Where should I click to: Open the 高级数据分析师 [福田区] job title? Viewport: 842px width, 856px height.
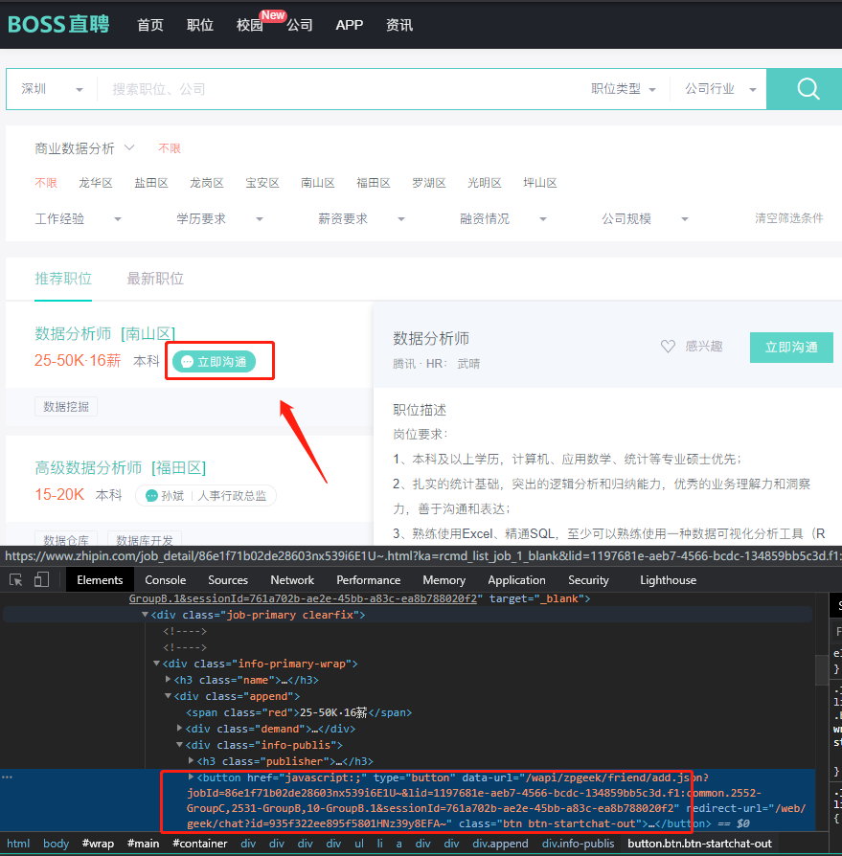pyautogui.click(x=120, y=468)
